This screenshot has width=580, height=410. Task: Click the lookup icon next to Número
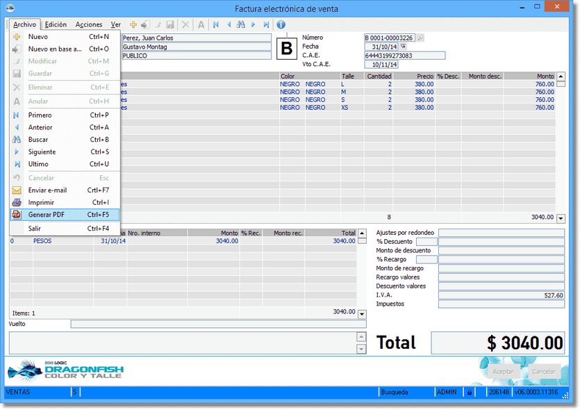420,38
